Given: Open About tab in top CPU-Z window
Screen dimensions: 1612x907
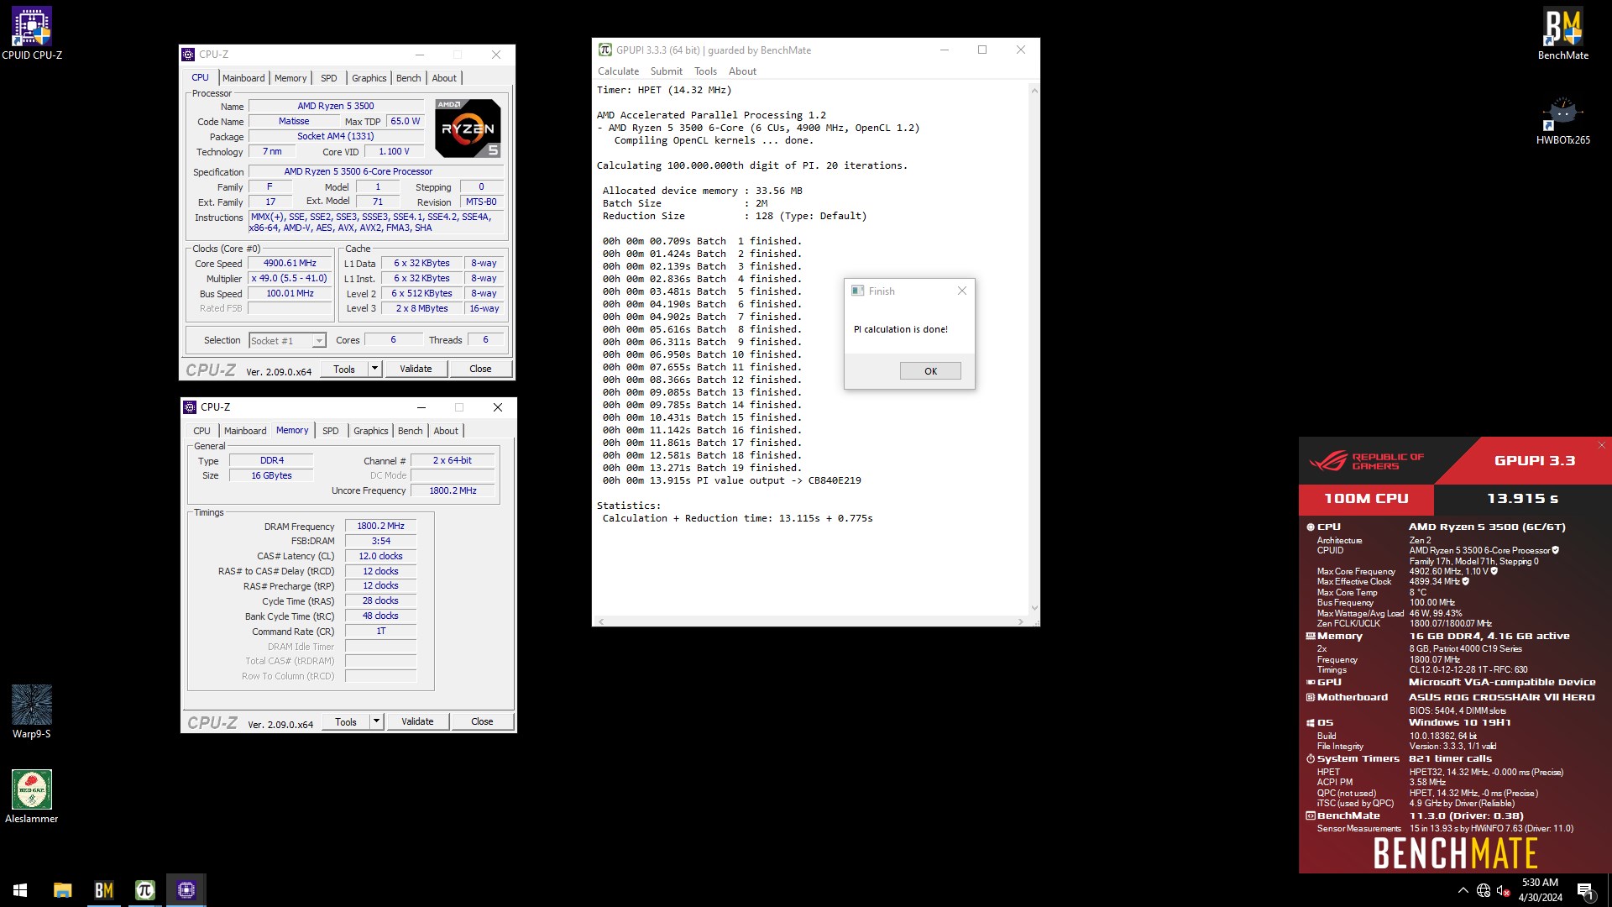Looking at the screenshot, I should pyautogui.click(x=444, y=78).
